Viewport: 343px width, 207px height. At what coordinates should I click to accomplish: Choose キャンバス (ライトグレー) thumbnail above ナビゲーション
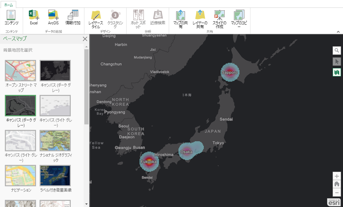20,141
